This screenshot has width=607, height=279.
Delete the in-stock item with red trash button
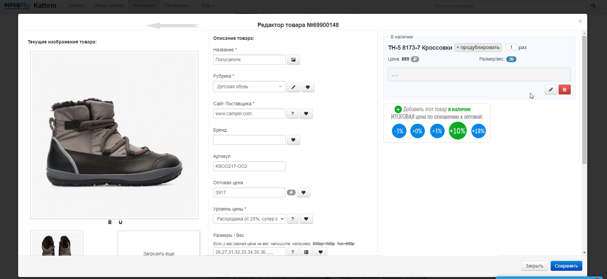tap(565, 89)
